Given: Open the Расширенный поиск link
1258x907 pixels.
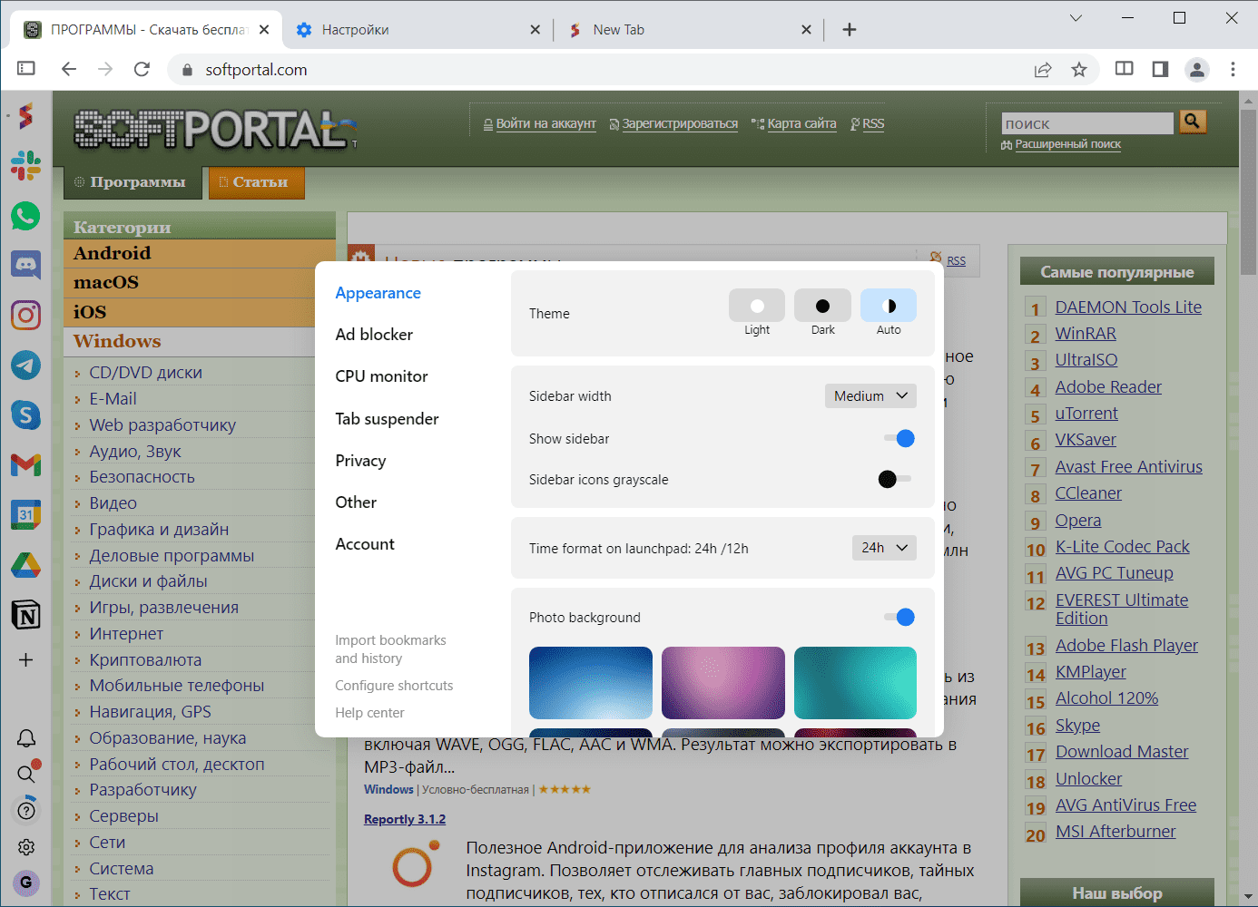Looking at the screenshot, I should point(1067,144).
